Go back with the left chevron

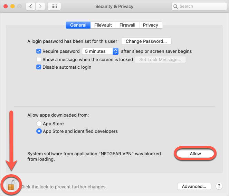[31, 6]
